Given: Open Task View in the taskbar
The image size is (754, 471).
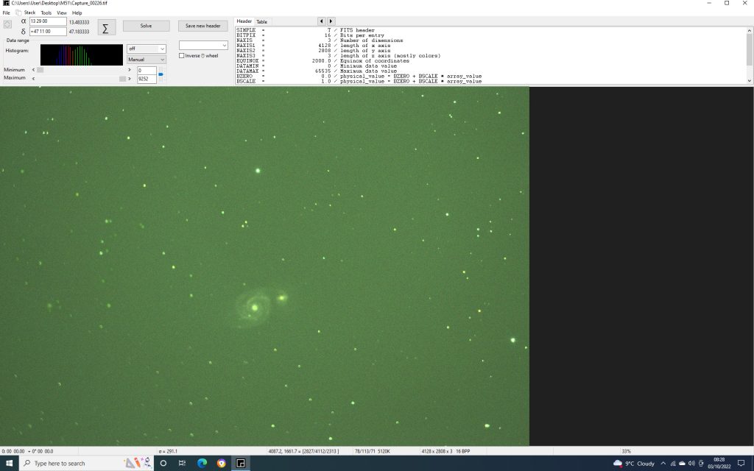Looking at the screenshot, I should pyautogui.click(x=183, y=463).
